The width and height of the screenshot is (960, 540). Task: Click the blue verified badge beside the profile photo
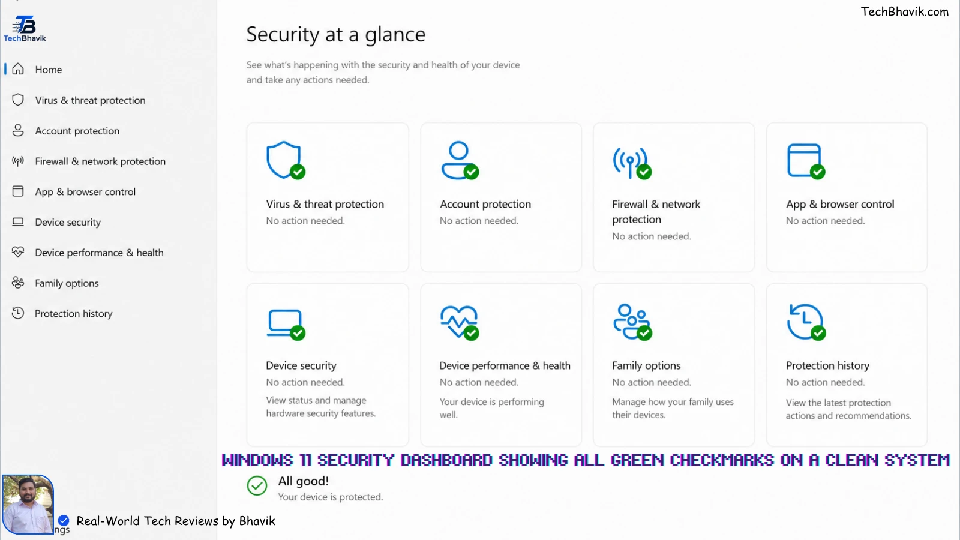point(64,520)
